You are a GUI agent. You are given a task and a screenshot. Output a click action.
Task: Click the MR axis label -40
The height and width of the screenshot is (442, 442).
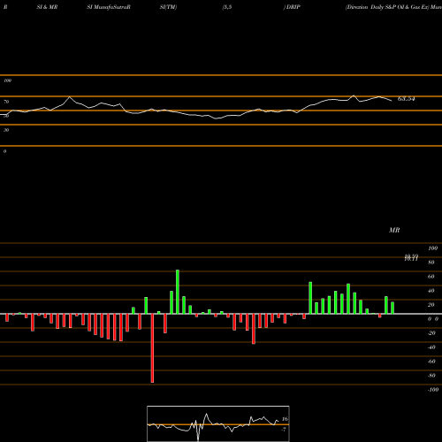click(431, 347)
